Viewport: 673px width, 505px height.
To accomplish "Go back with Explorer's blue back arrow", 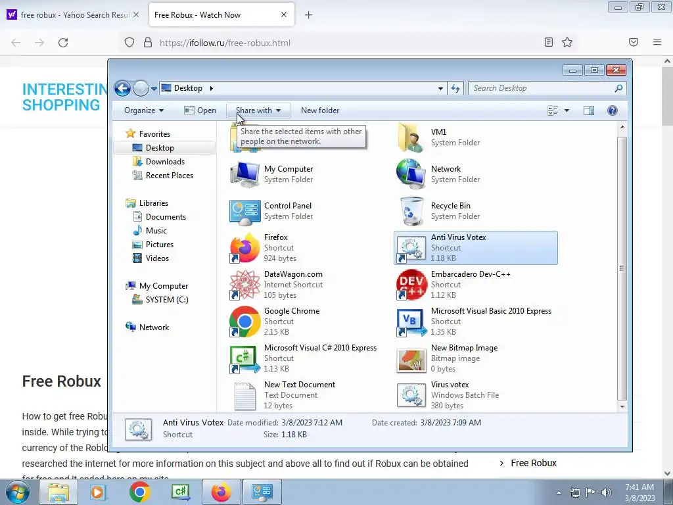I will tap(122, 89).
